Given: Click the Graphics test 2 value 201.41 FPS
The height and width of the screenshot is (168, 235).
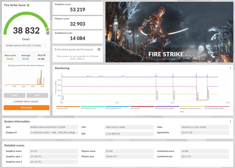Looking at the screenshot, I should [x=54, y=162].
